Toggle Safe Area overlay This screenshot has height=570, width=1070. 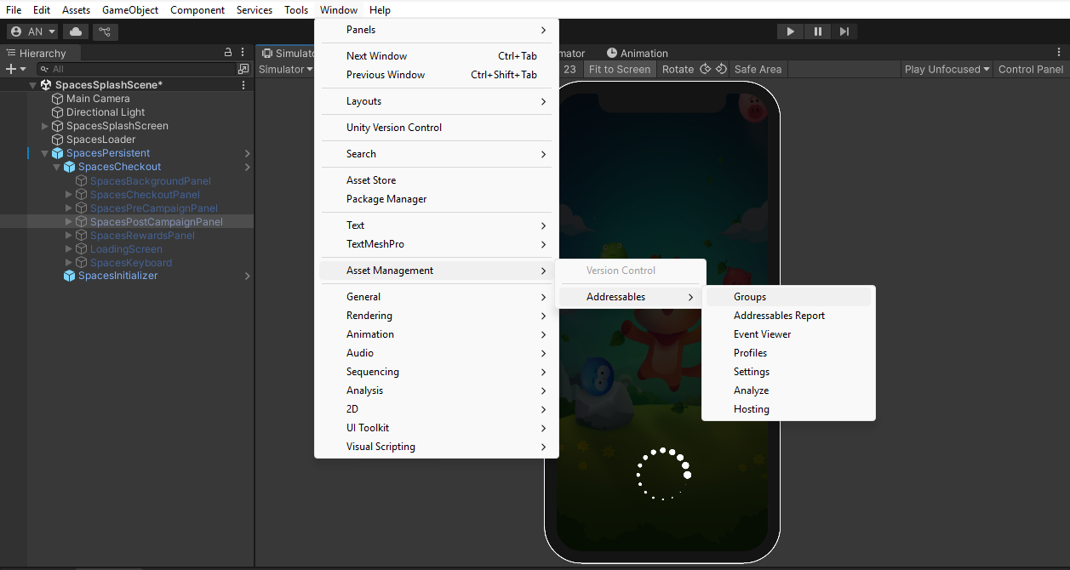click(x=758, y=69)
